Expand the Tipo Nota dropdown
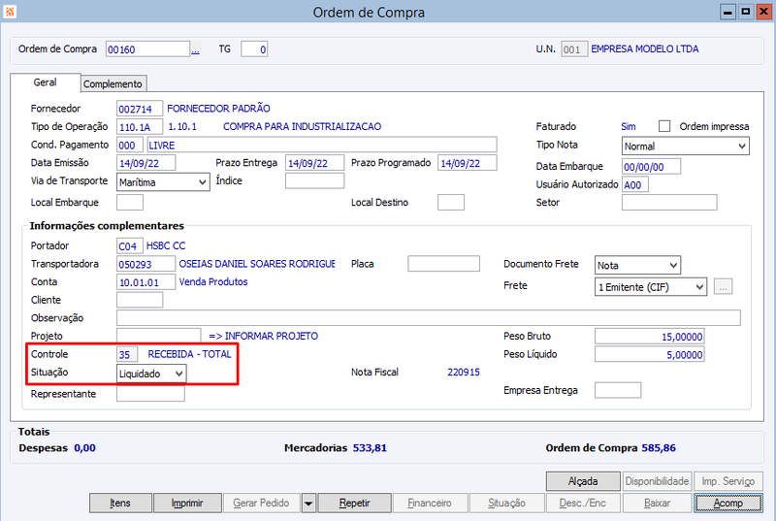The height and width of the screenshot is (521, 776). [x=686, y=146]
